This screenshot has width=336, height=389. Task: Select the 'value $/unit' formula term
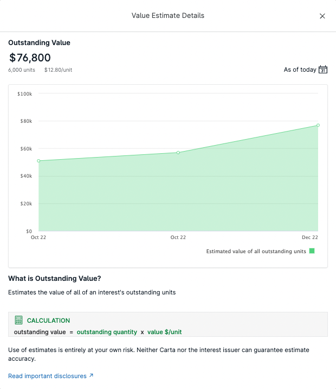169,332
